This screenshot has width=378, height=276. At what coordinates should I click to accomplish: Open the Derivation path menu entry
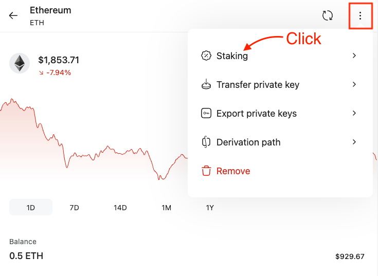[x=280, y=142]
